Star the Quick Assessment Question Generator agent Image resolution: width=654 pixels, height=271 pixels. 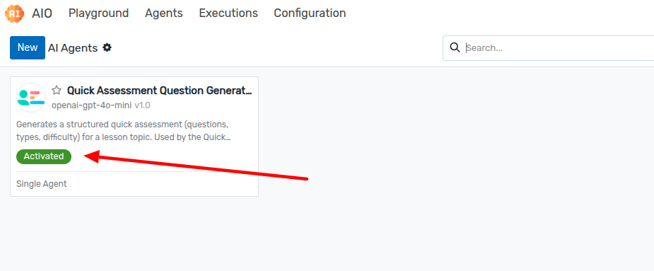coord(57,91)
